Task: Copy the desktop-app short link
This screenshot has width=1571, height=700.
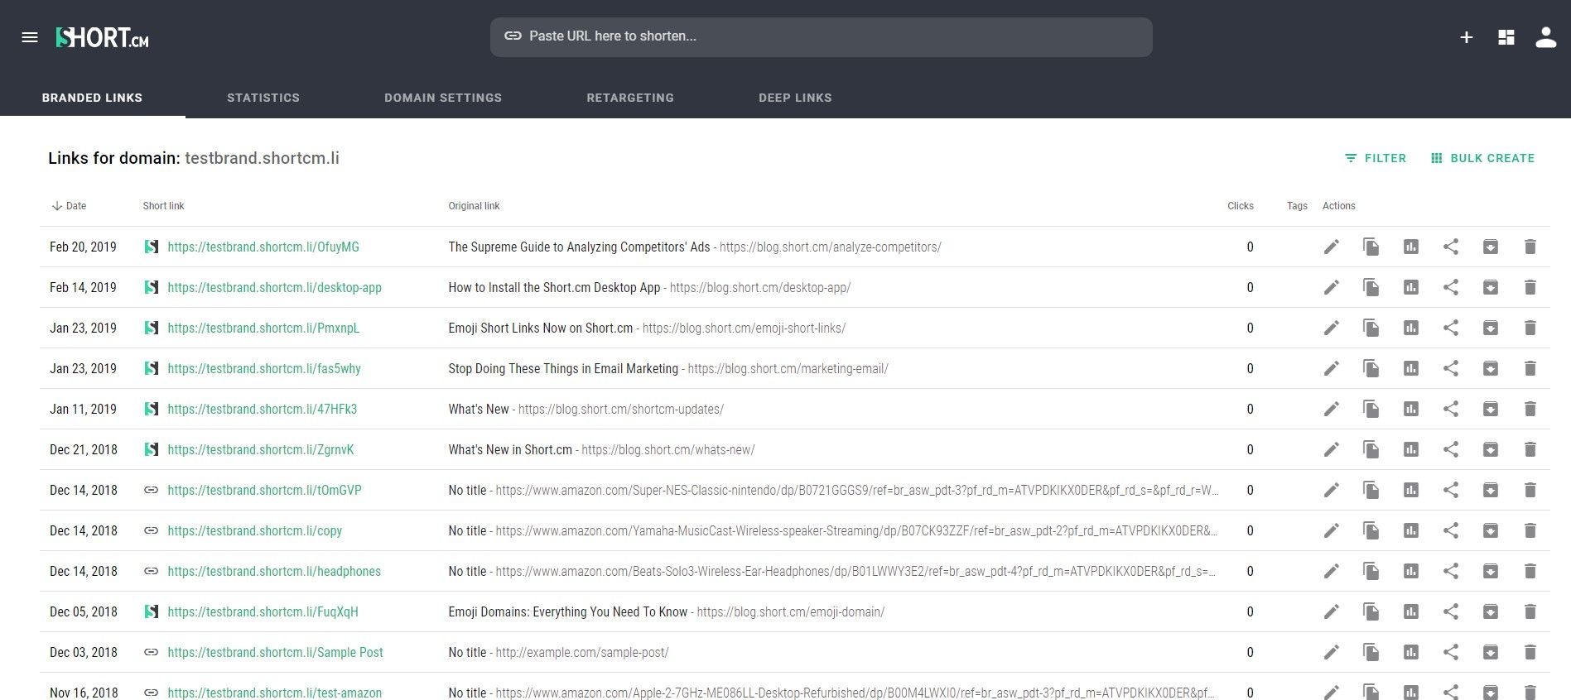Action: coord(1371,287)
